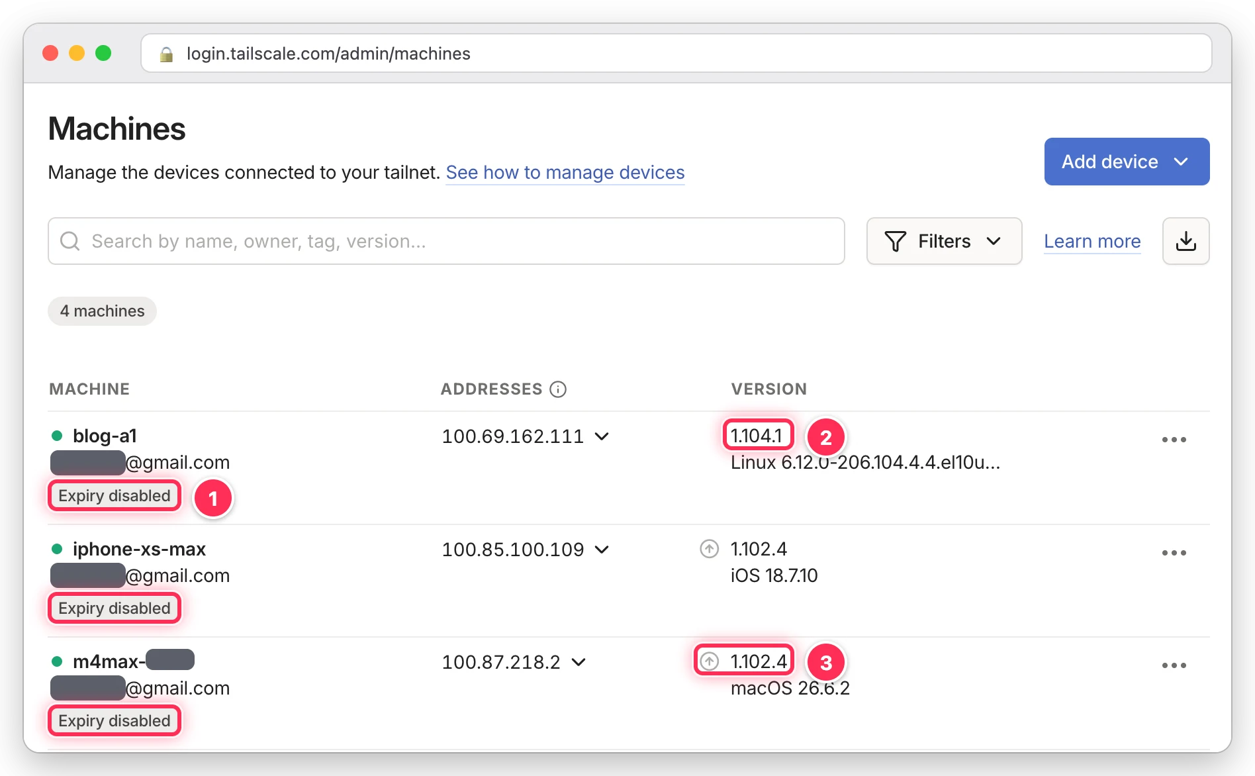This screenshot has width=1255, height=776.
Task: Click Expiry disabled badge under m4max
Action: tap(115, 721)
